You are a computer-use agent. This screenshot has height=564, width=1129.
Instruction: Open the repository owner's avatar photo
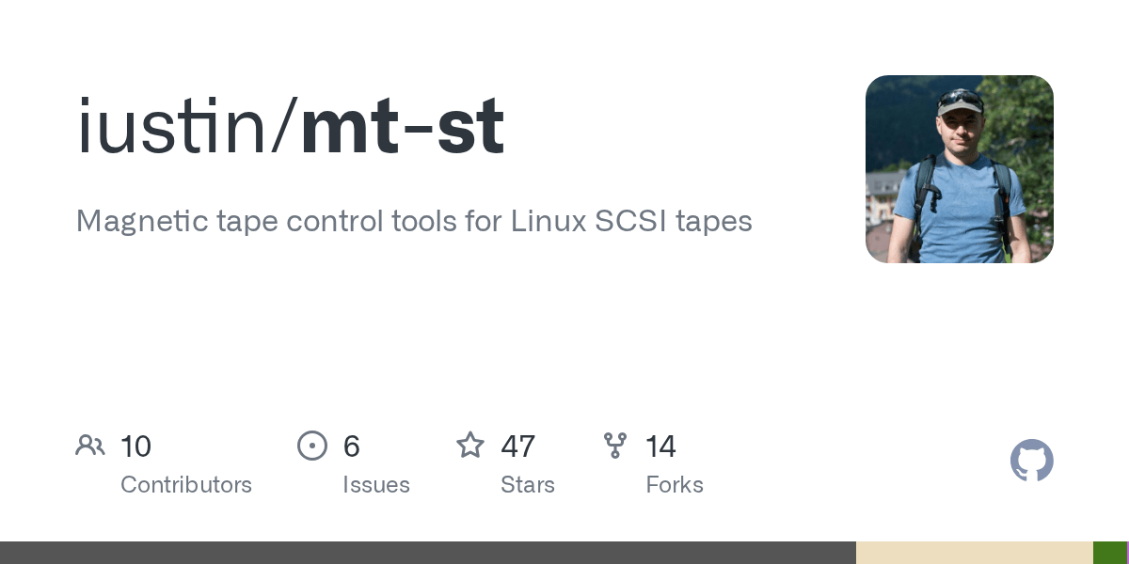pos(959,169)
